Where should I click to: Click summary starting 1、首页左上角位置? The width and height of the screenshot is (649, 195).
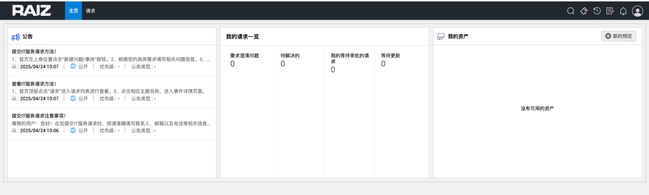pos(111,59)
